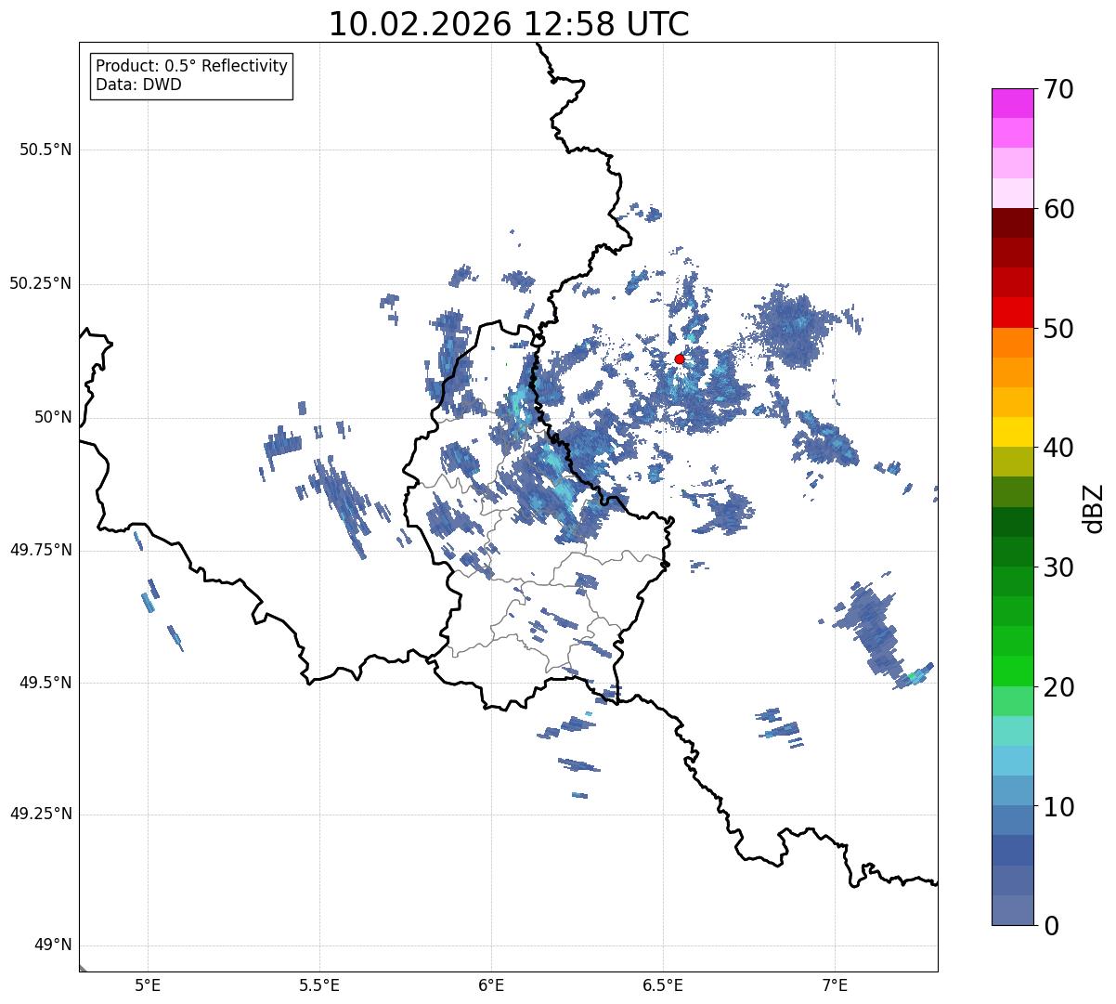Click the red radar site marker
Viewport: 1116px width, 1004px height.
click(x=680, y=359)
